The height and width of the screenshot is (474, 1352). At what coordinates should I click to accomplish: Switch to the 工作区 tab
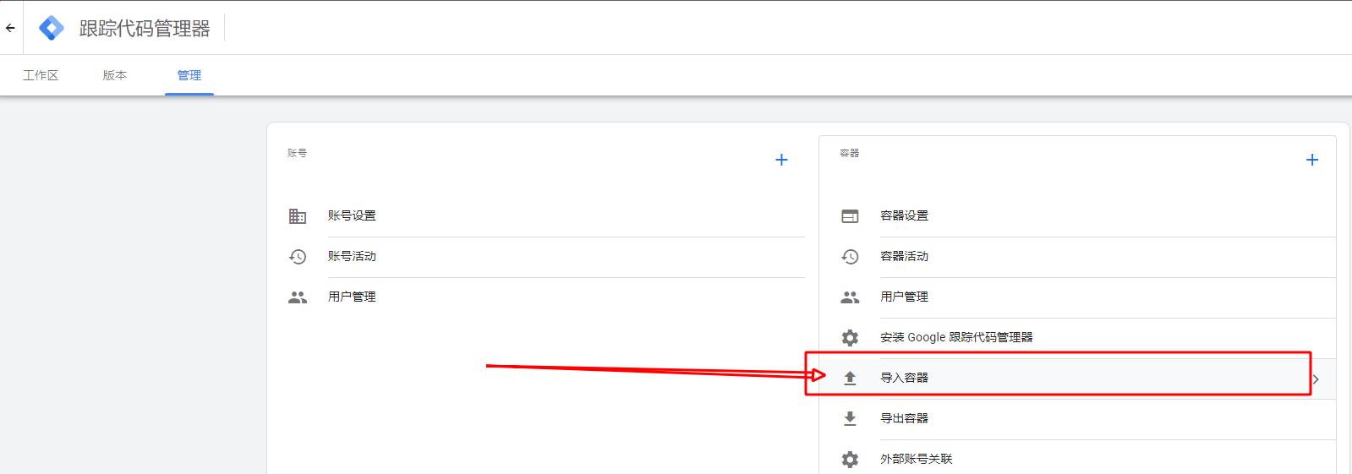point(41,75)
